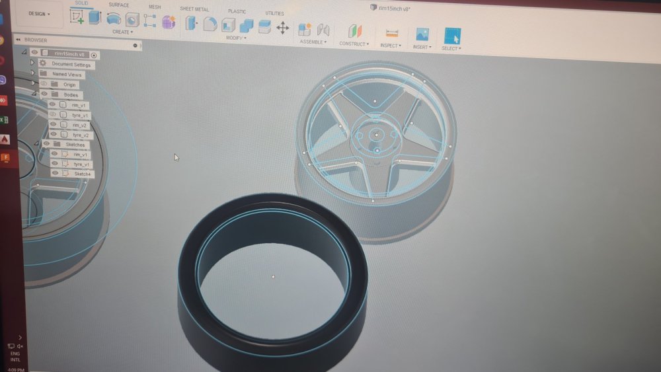661x372 pixels.
Task: Open the SHEET METAL tab
Action: (194, 9)
